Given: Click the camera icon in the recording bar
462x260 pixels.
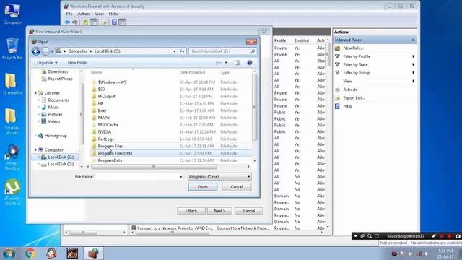Looking at the screenshot, I should click(458, 236).
